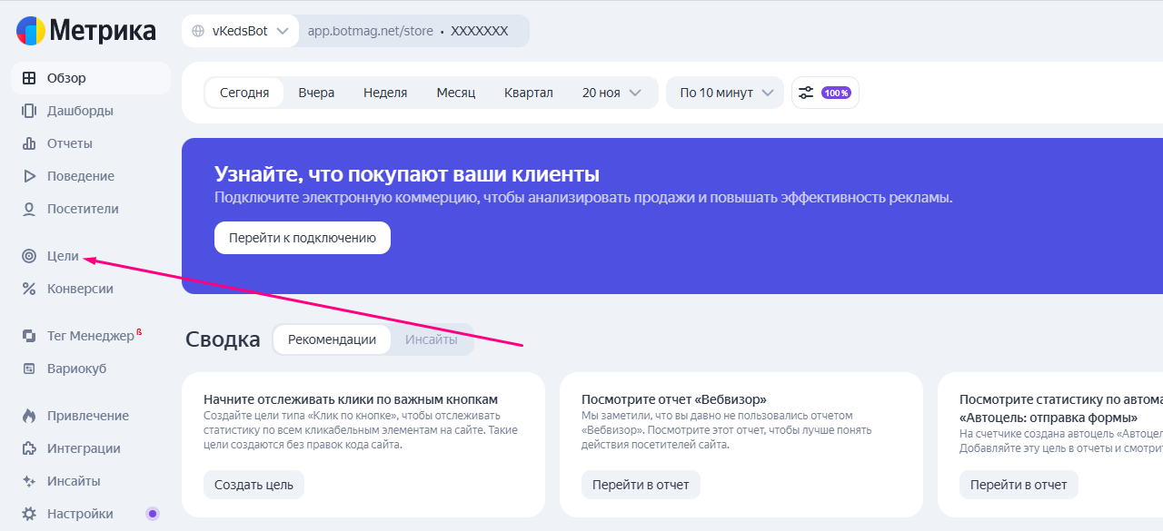Click the Поведение play icon

coord(29,176)
